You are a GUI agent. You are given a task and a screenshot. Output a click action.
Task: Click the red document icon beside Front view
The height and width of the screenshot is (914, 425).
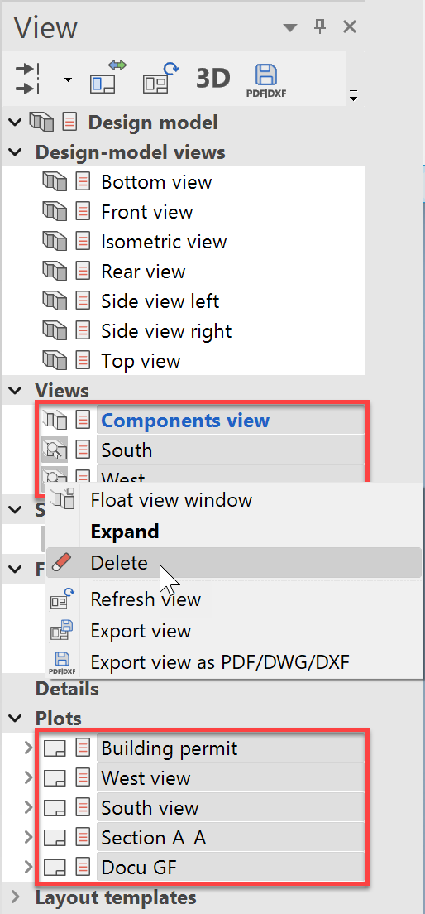[x=84, y=212]
